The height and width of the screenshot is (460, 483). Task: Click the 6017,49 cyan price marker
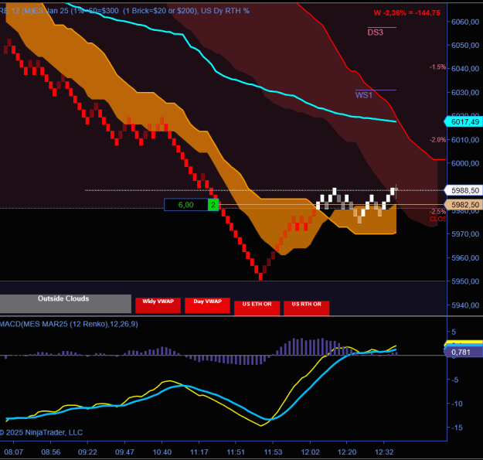point(463,121)
